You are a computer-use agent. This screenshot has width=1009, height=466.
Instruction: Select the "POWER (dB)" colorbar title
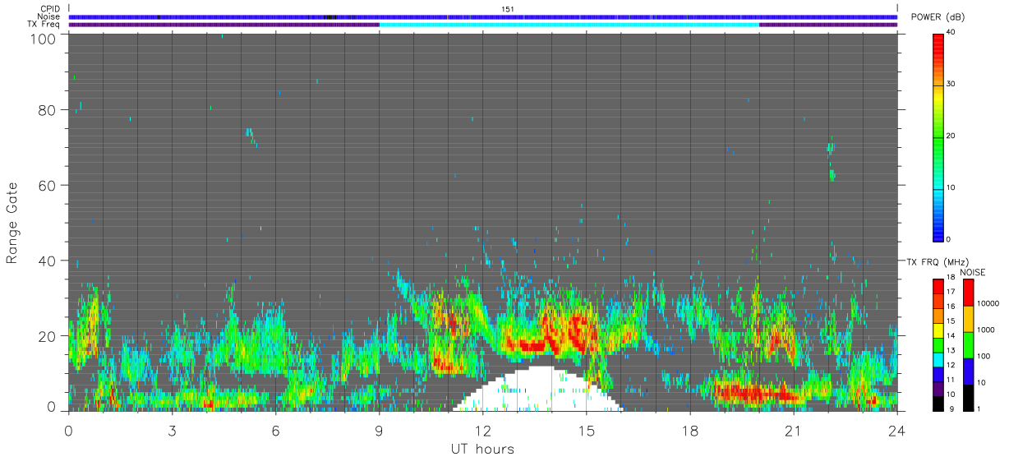[939, 18]
